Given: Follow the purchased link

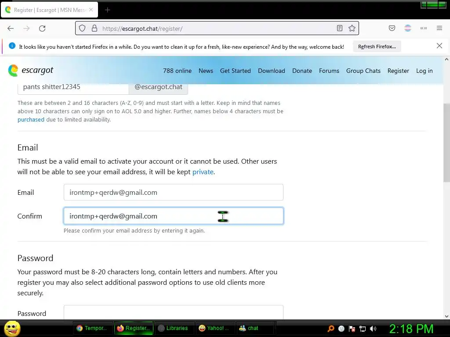Looking at the screenshot, I should point(31,119).
